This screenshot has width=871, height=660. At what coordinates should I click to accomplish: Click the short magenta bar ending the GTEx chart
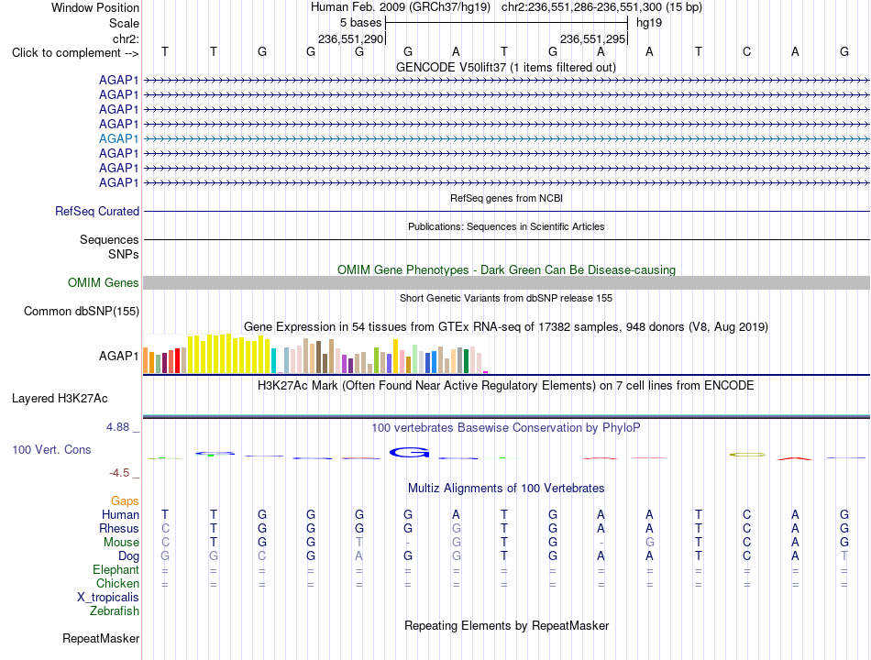click(x=486, y=371)
